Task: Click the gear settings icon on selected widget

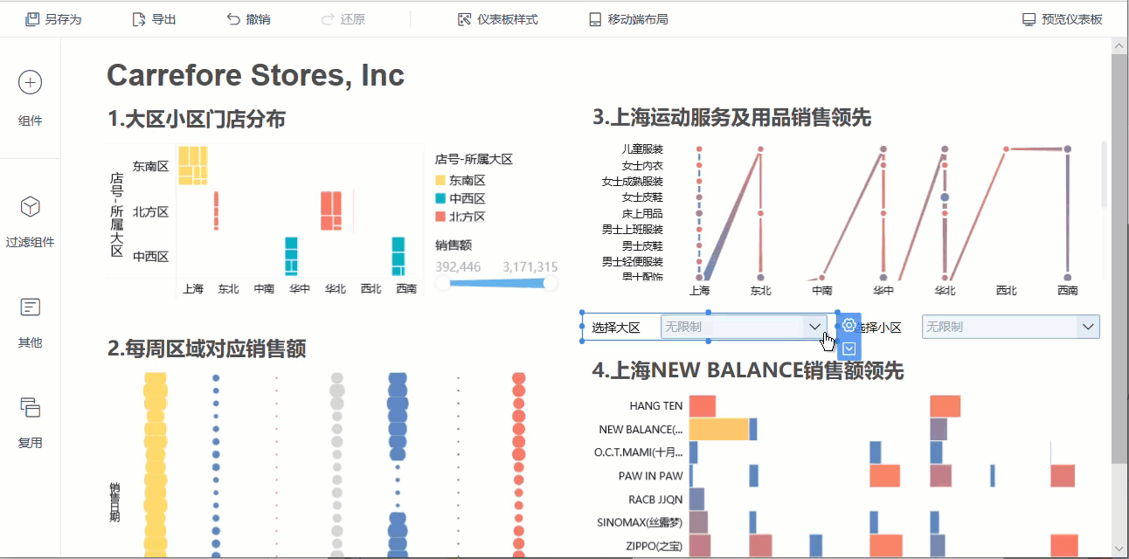Action: [x=848, y=326]
